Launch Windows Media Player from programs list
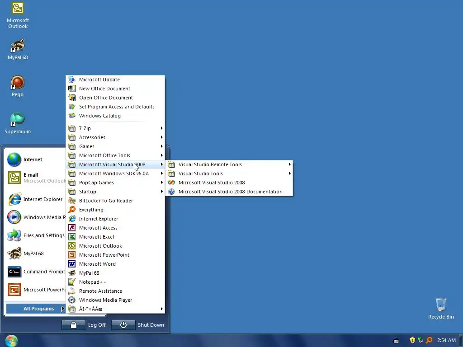 pyautogui.click(x=115, y=300)
